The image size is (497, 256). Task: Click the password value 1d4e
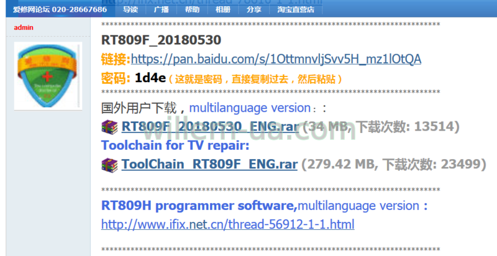click(x=150, y=78)
